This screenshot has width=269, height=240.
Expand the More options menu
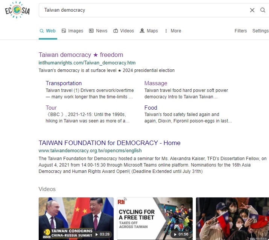173,31
